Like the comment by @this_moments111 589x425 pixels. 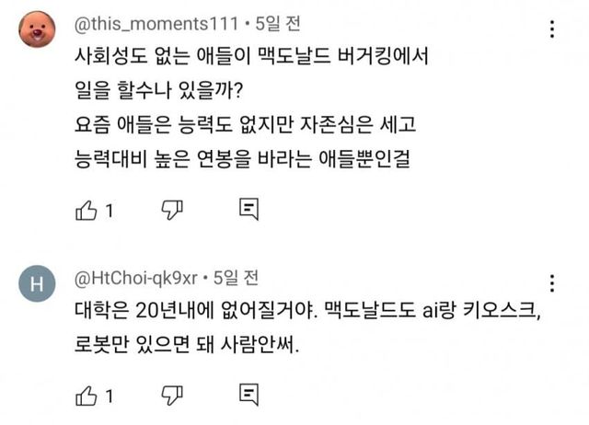coord(85,211)
